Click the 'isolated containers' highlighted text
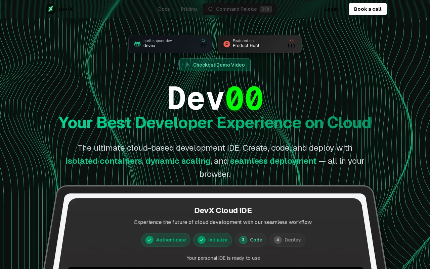 tap(104, 161)
